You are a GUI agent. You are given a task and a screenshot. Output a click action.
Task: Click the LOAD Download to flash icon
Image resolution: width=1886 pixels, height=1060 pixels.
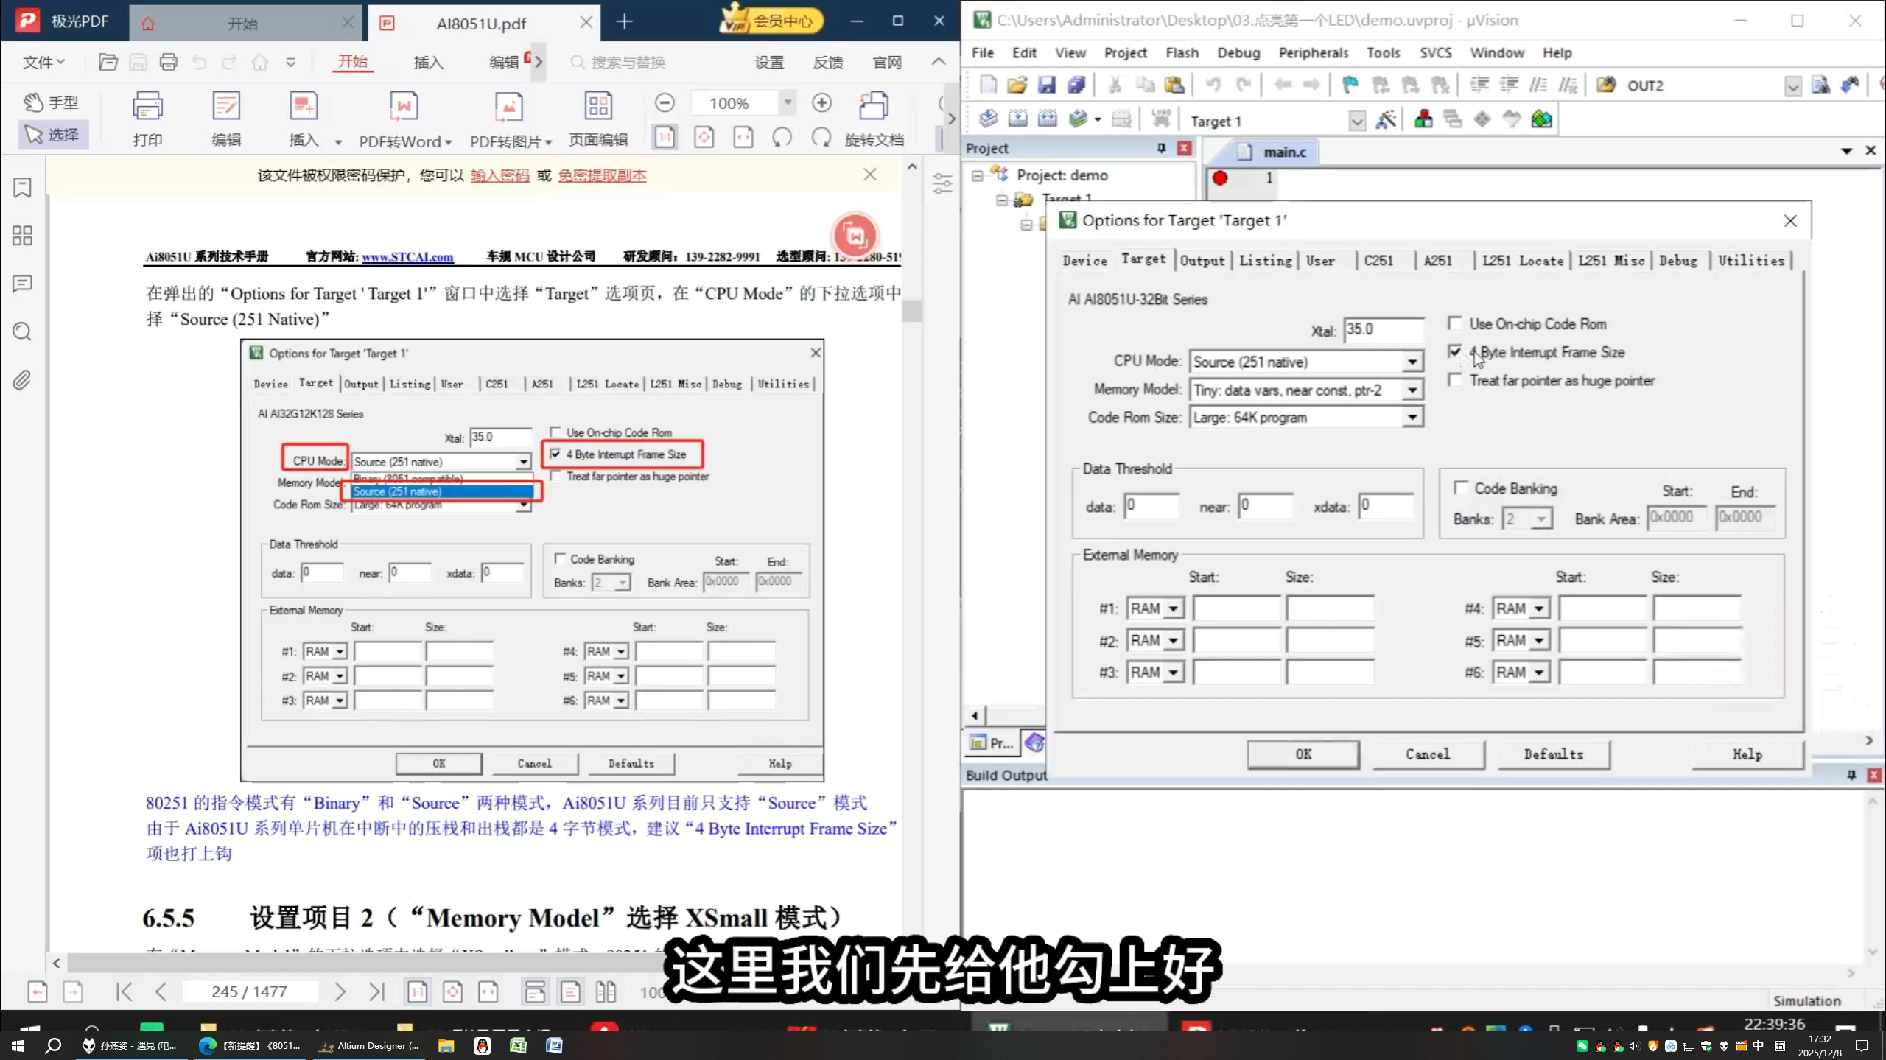[x=1162, y=119]
